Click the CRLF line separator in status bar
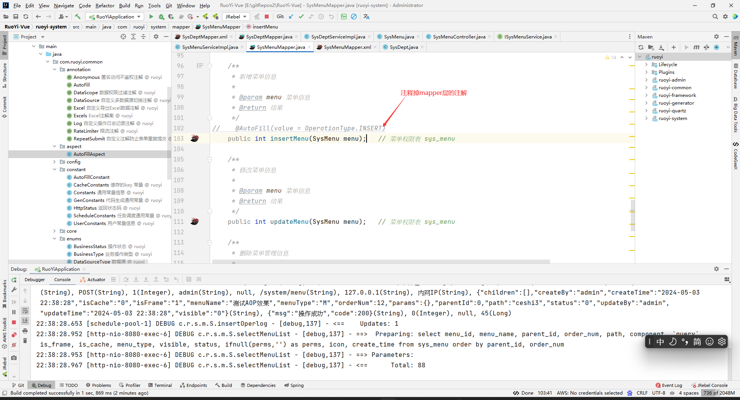740x400 pixels. tap(642, 393)
